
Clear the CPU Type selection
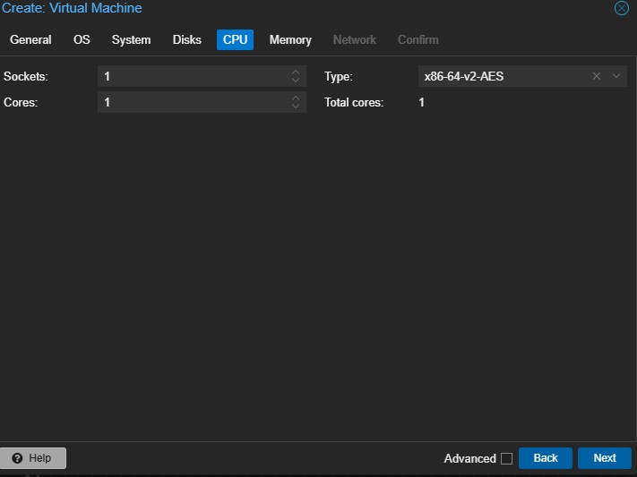[x=597, y=76]
